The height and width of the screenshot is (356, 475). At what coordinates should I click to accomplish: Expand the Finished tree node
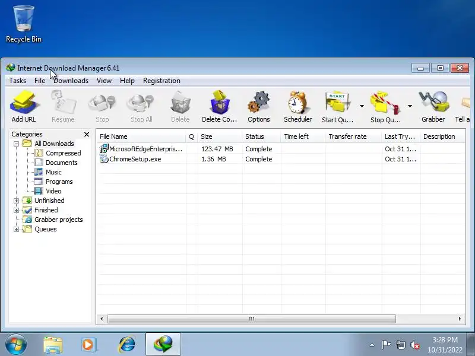click(x=17, y=210)
